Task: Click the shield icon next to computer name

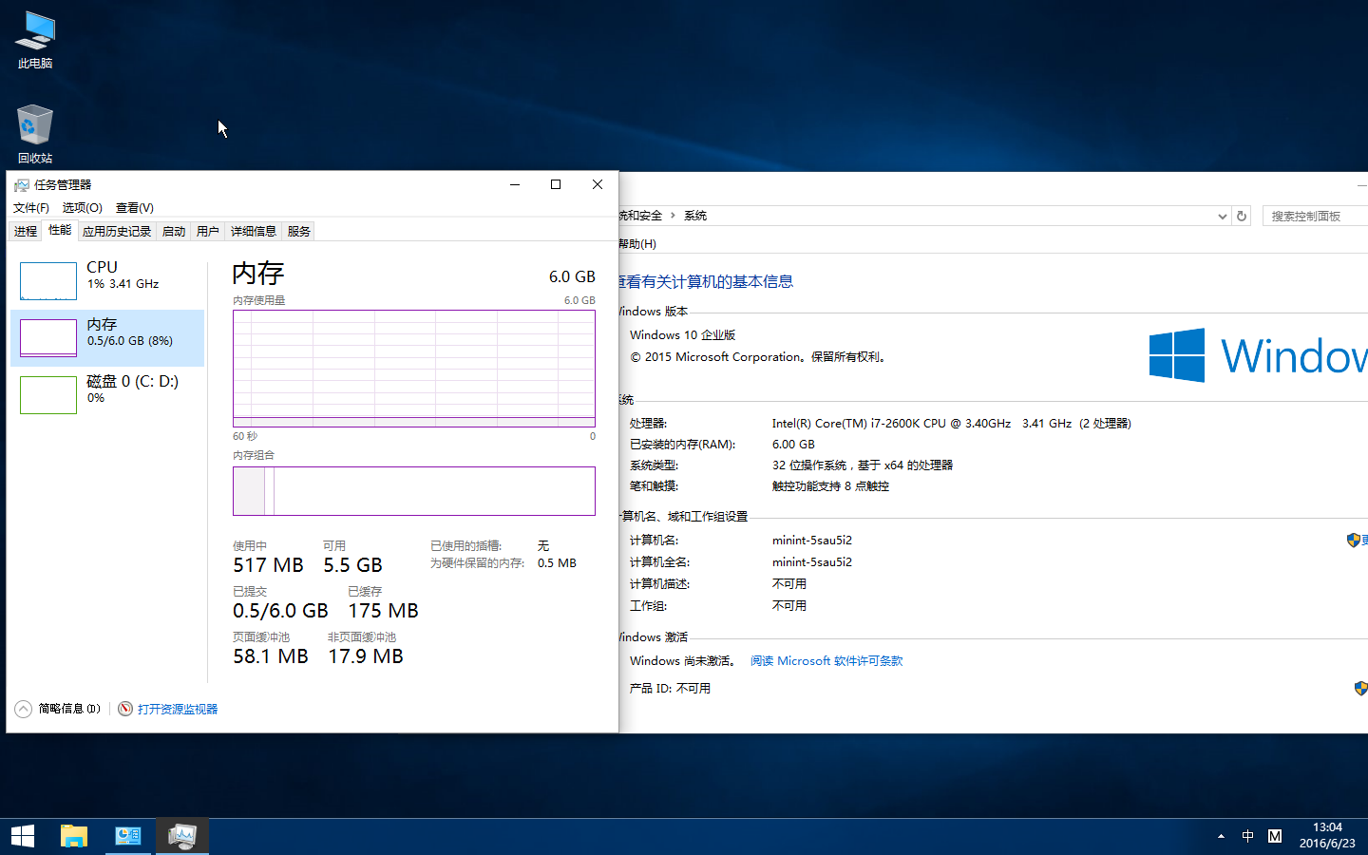Action: [x=1353, y=541]
